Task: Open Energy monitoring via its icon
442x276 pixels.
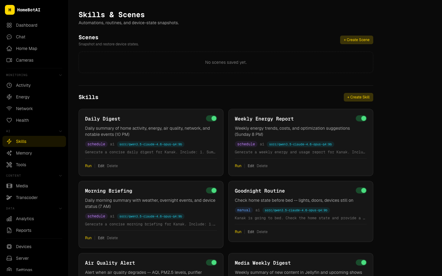Action: tap(9, 97)
